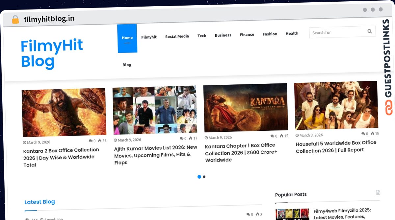Viewport: 395px width, 220px height.
Task: Click Latest Blog flame icon showing 3
Action: coord(257,214)
